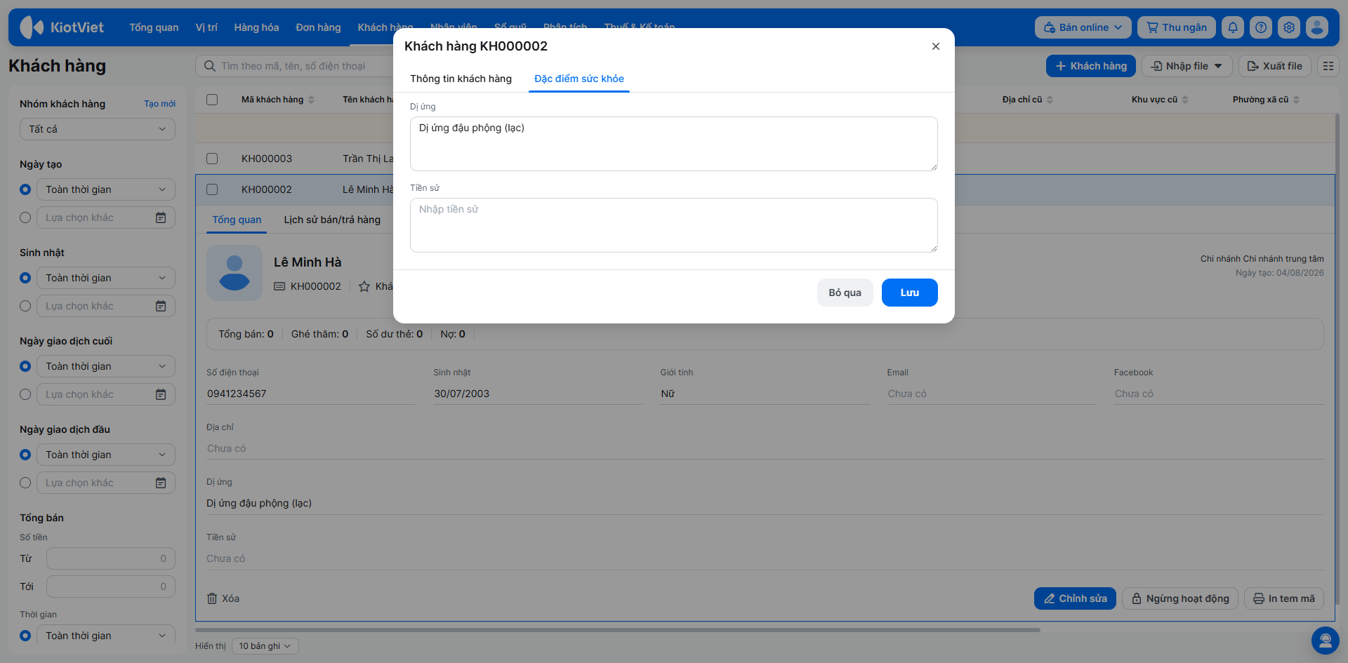Switch to Thông tin khách hàng tab
The height and width of the screenshot is (663, 1348).
(x=461, y=79)
